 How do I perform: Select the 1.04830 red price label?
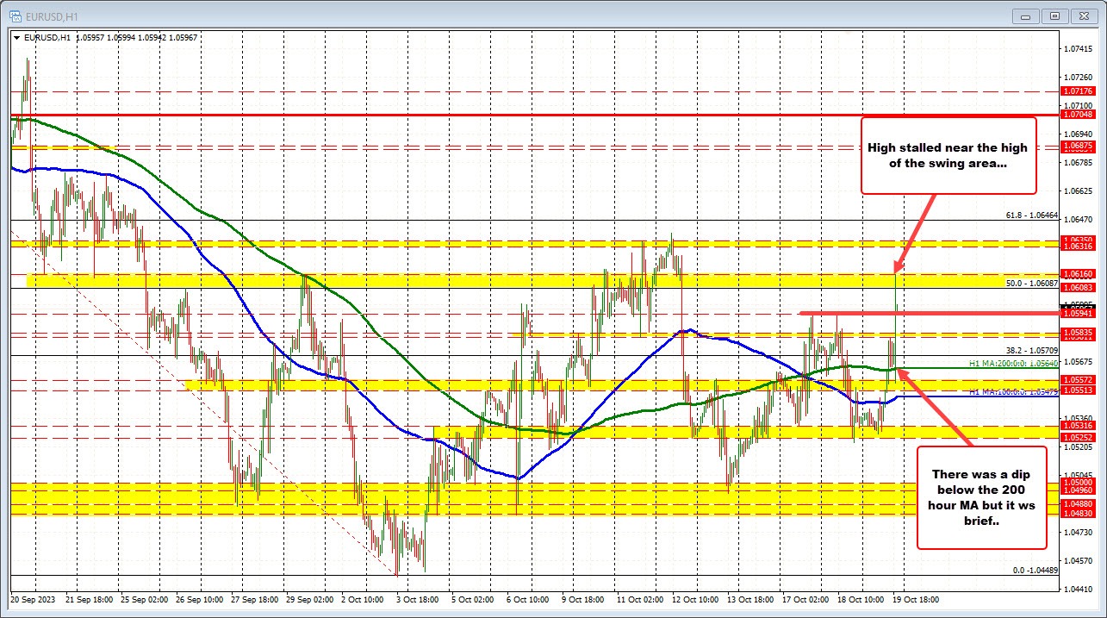click(1079, 514)
